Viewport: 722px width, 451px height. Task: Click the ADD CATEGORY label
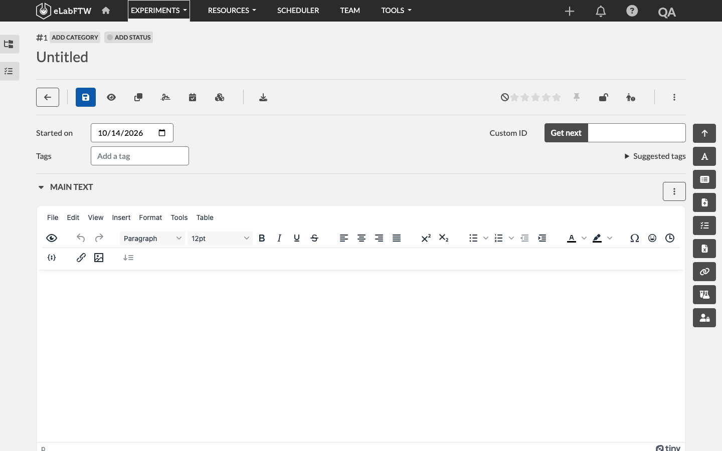(75, 37)
